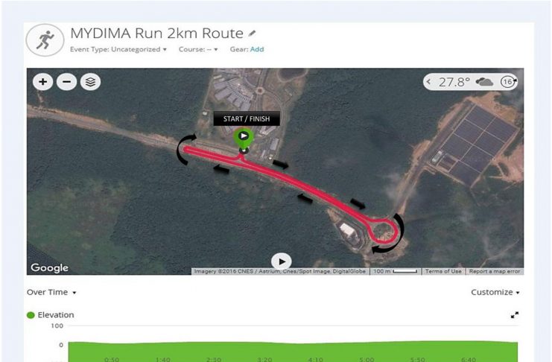This screenshot has height=362, width=552.
Task: Open the Over Time dropdown
Action: tap(51, 292)
